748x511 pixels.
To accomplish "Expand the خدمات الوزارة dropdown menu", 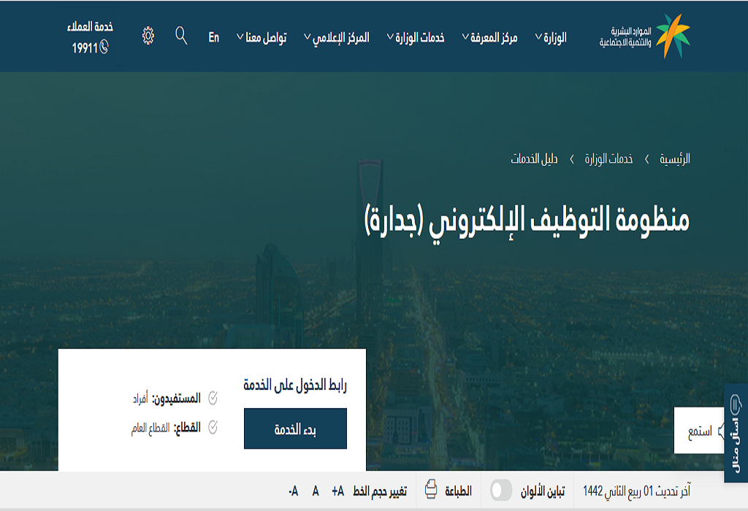I will [x=416, y=37].
